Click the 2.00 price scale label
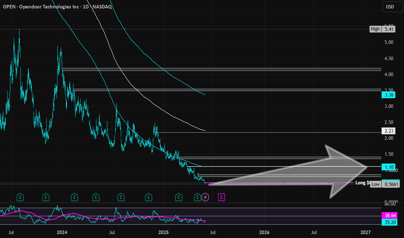The image size is (404, 238). pyautogui.click(x=389, y=138)
